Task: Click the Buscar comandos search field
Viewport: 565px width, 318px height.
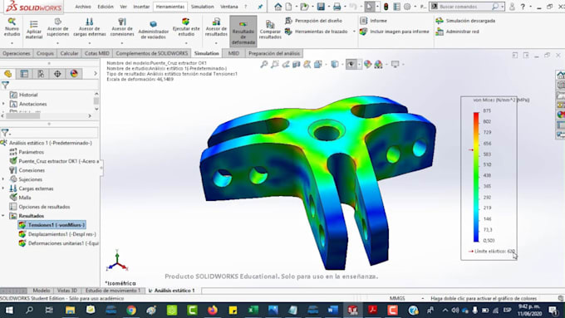Action: point(464,7)
